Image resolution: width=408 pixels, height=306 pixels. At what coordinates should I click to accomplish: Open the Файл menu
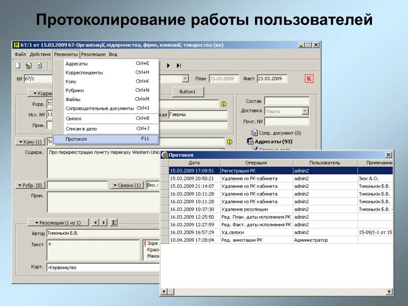(x=20, y=54)
